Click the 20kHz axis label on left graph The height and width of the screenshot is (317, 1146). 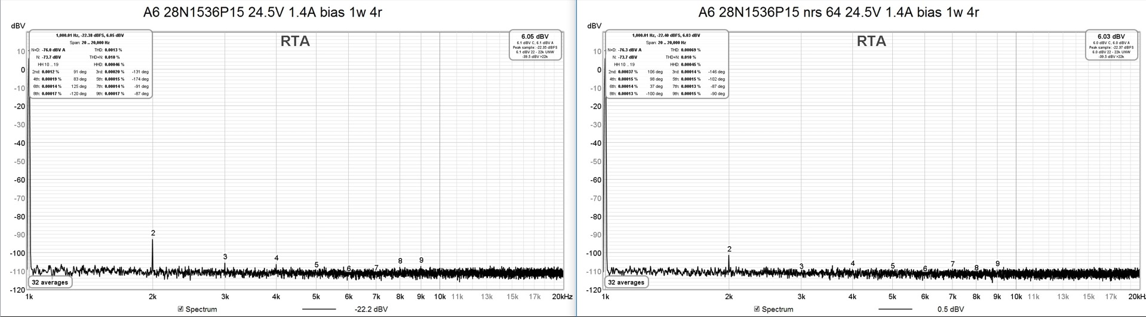click(562, 297)
